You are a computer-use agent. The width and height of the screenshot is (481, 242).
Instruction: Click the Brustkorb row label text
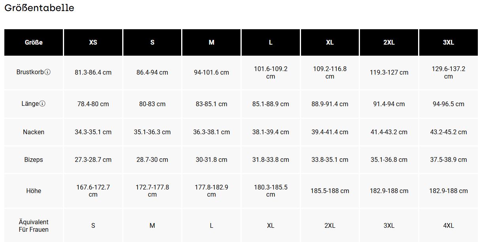pos(30,72)
